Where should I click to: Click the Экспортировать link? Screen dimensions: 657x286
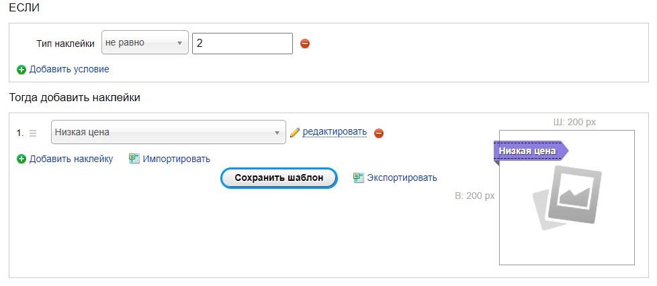point(402,178)
